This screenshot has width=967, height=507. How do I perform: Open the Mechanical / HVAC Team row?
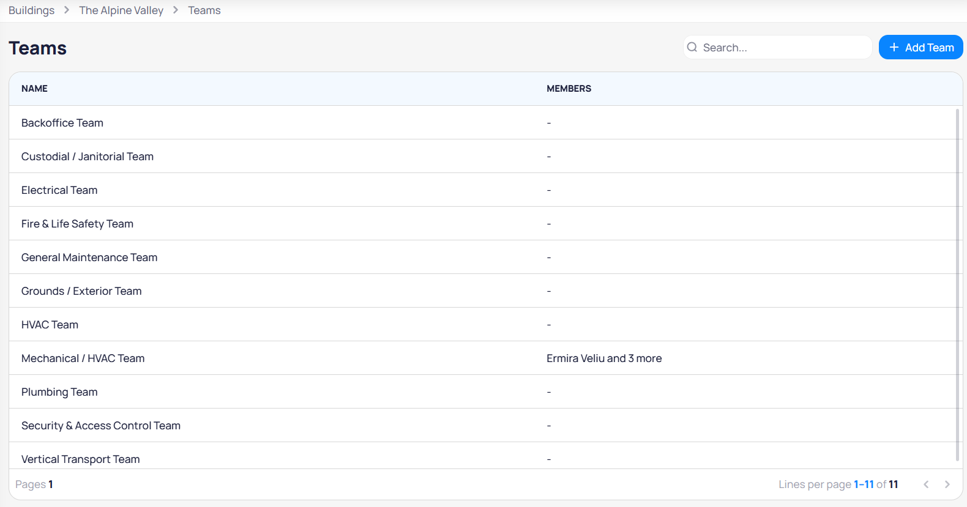pos(83,358)
